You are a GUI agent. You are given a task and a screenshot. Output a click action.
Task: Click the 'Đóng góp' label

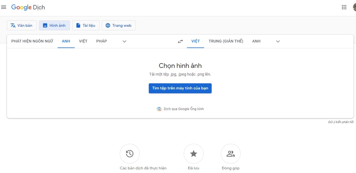(x=231, y=168)
